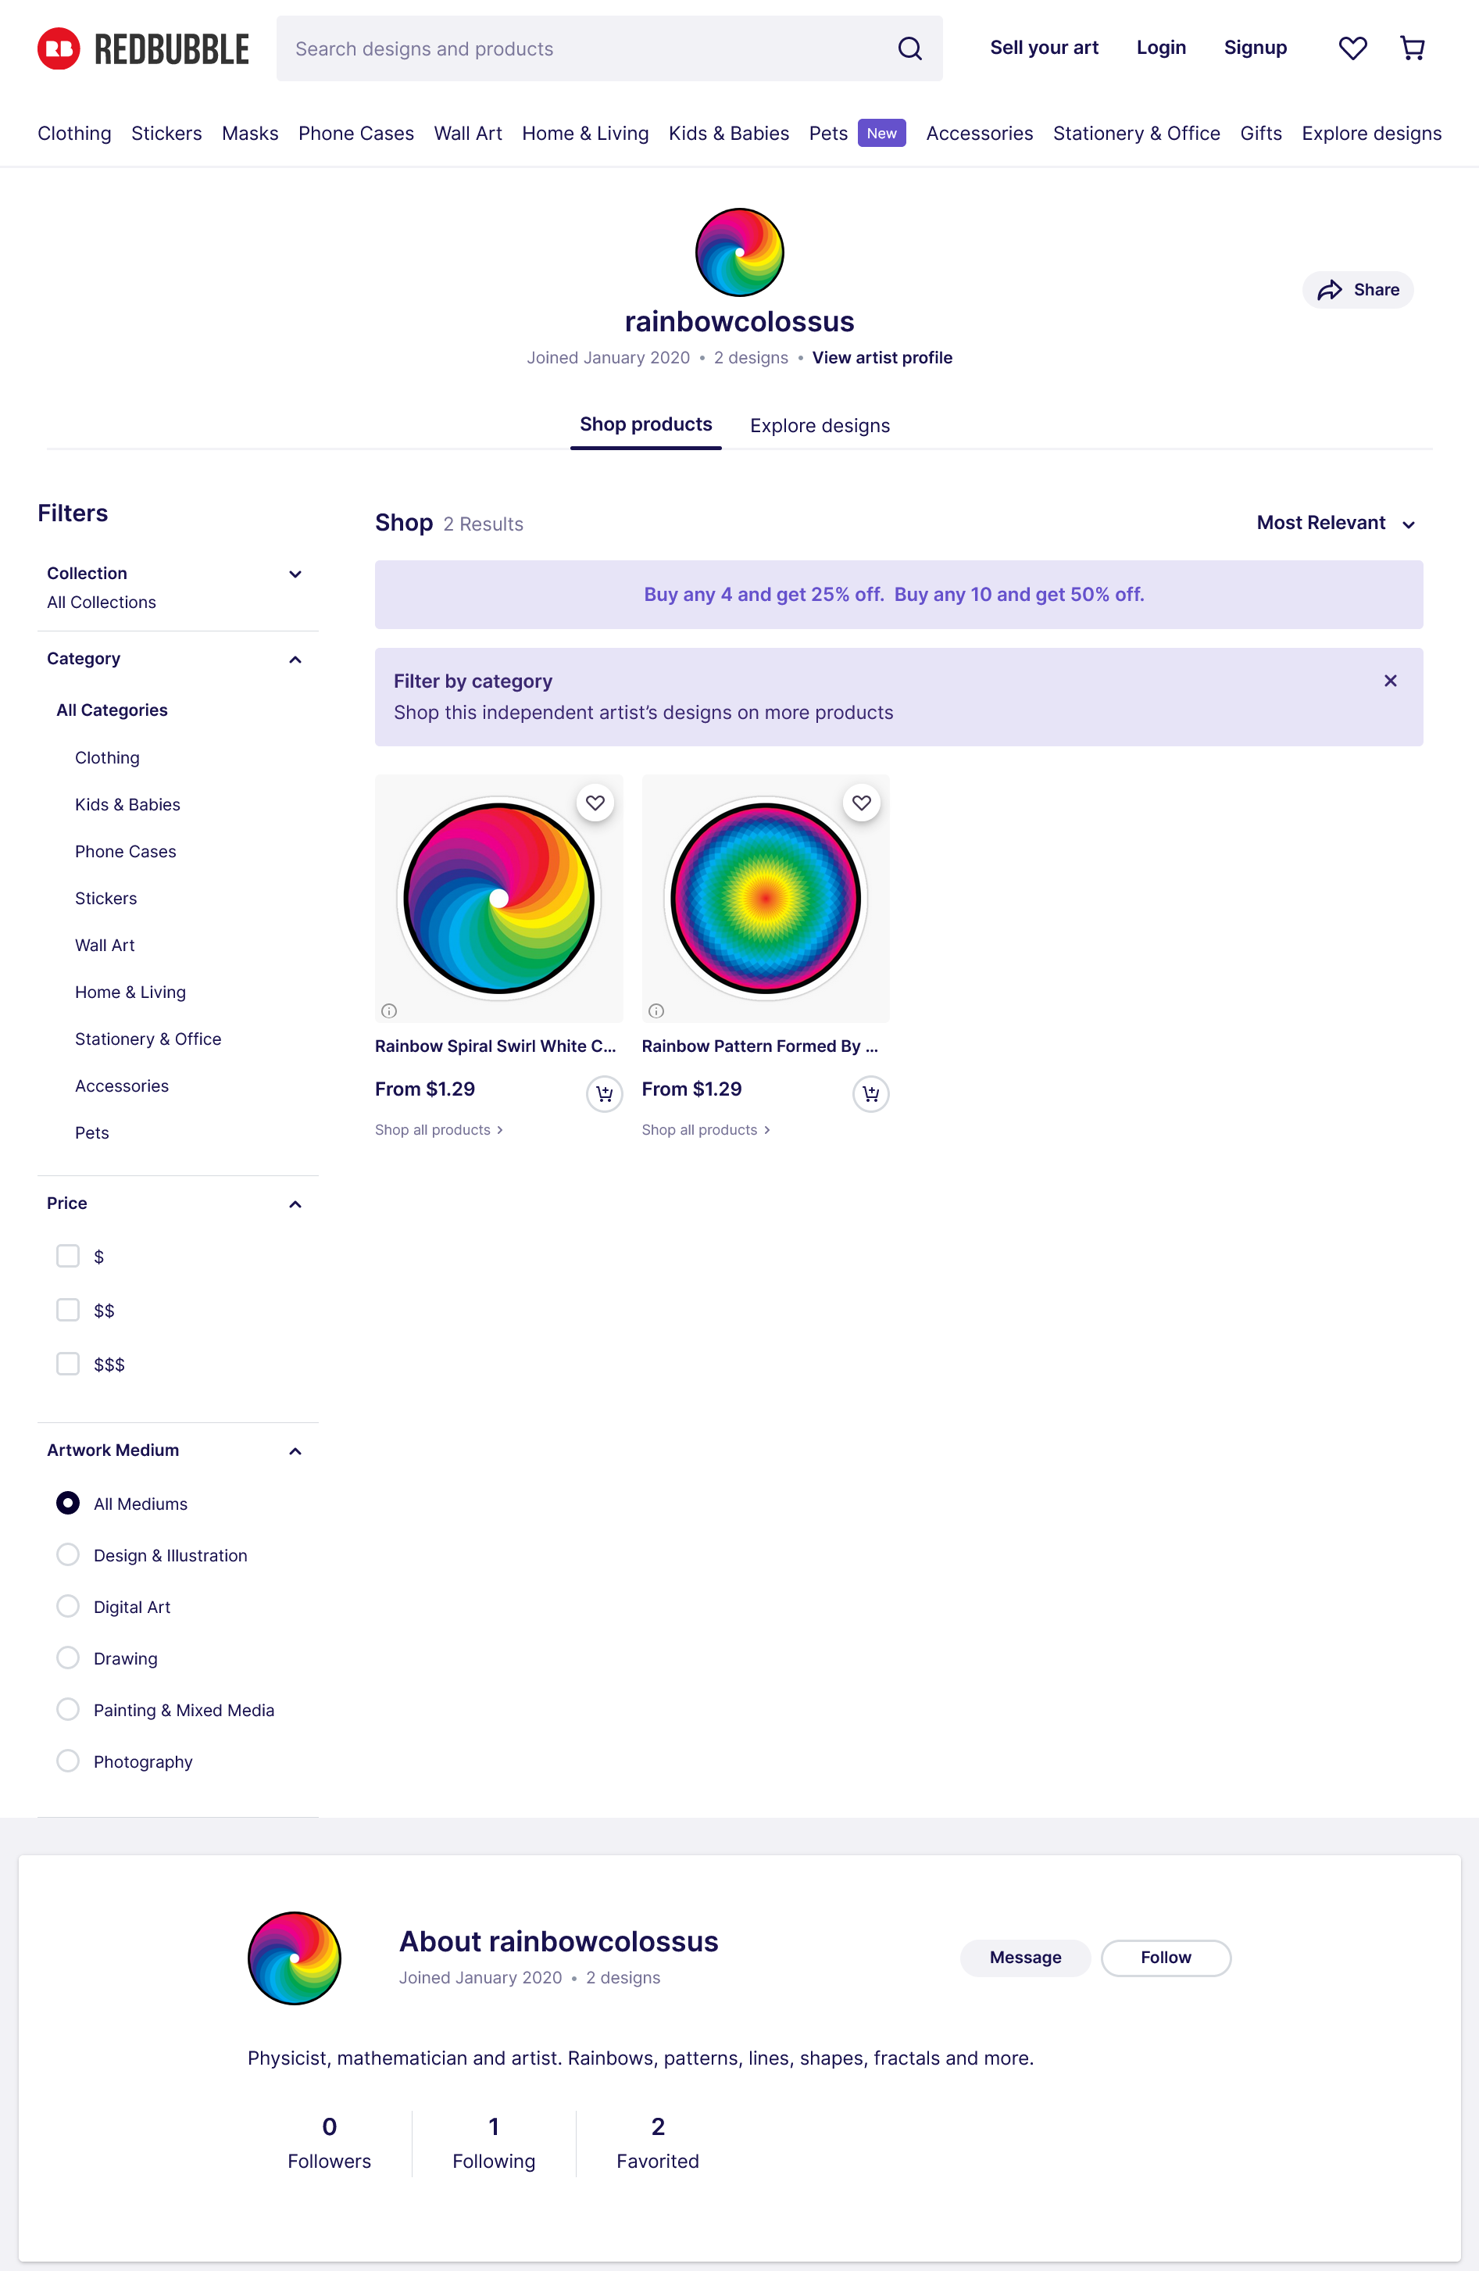The width and height of the screenshot is (1479, 2271).
Task: Select the All Mediums radio button
Action: (x=68, y=1503)
